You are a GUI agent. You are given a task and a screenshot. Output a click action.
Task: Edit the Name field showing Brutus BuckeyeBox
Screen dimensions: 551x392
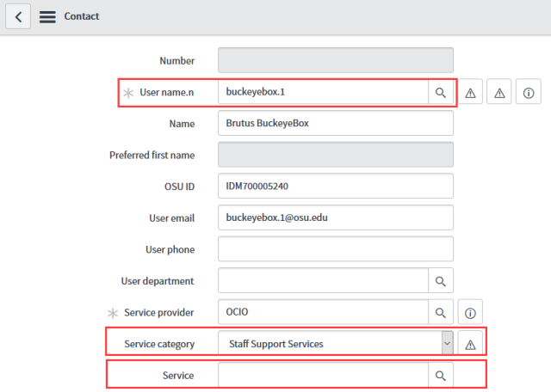pos(336,123)
